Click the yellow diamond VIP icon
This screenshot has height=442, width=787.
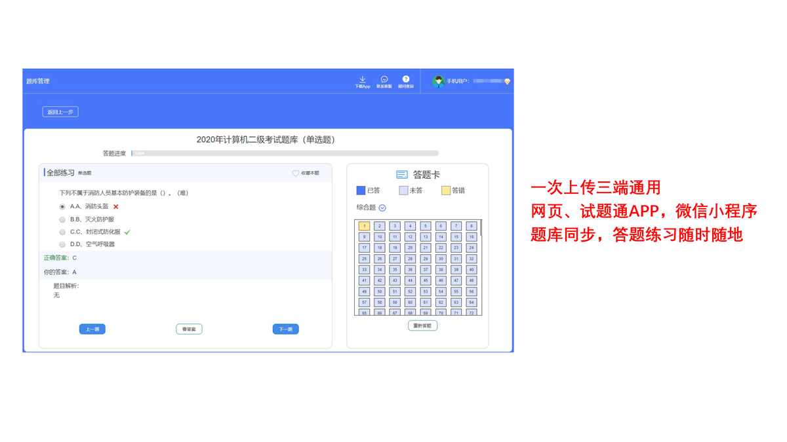[507, 82]
